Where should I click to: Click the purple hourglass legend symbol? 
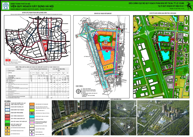click(x=32, y=135)
